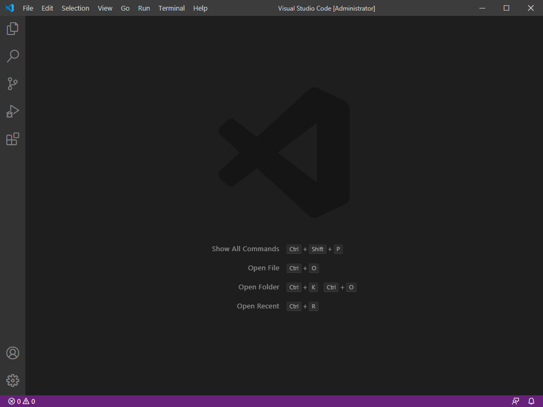543x407 pixels.
Task: Click the warnings count in status bar
Action: pyautogui.click(x=29, y=402)
